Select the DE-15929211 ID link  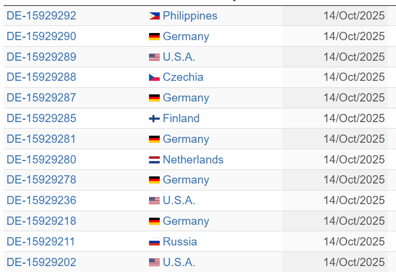[x=41, y=242]
